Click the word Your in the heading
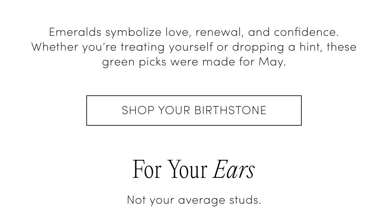 [x=188, y=169]
